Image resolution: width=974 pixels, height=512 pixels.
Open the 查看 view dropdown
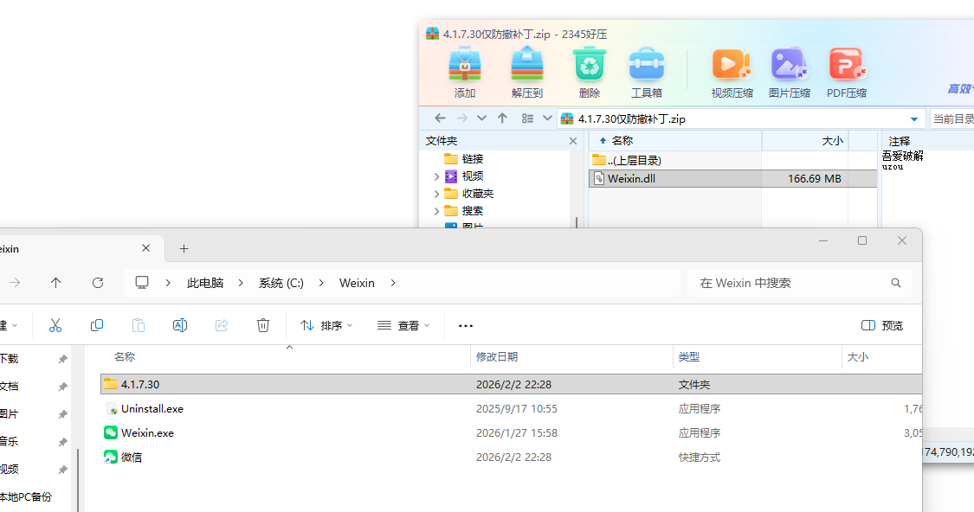[403, 325]
